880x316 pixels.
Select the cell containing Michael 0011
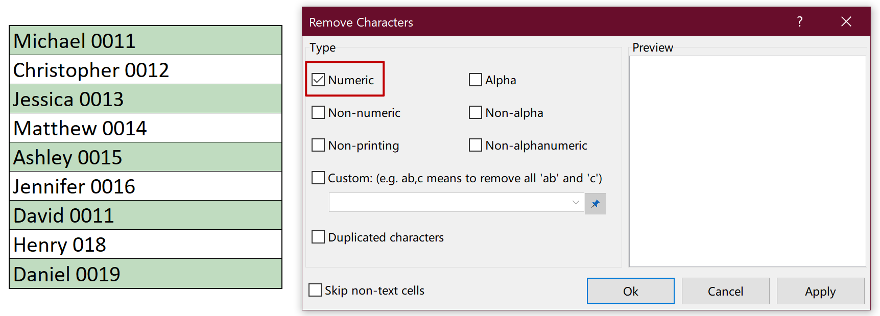[x=146, y=41]
